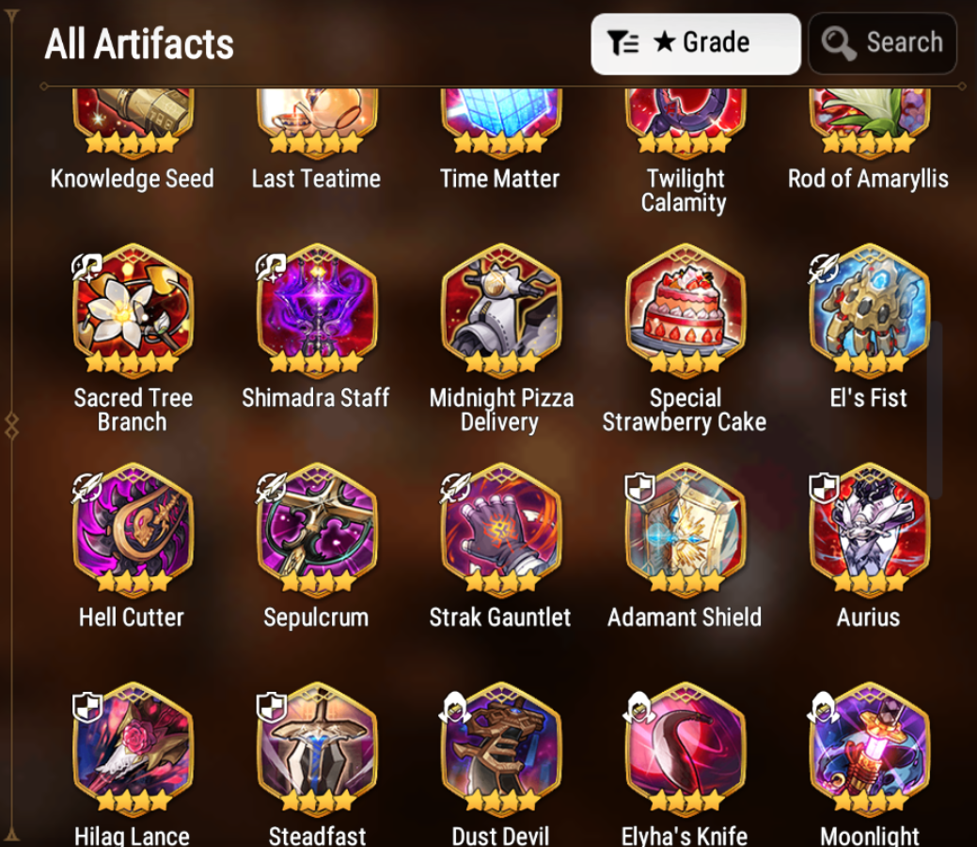Open the Hilag Lance artifact
Image resolution: width=977 pixels, height=847 pixels.
point(133,750)
